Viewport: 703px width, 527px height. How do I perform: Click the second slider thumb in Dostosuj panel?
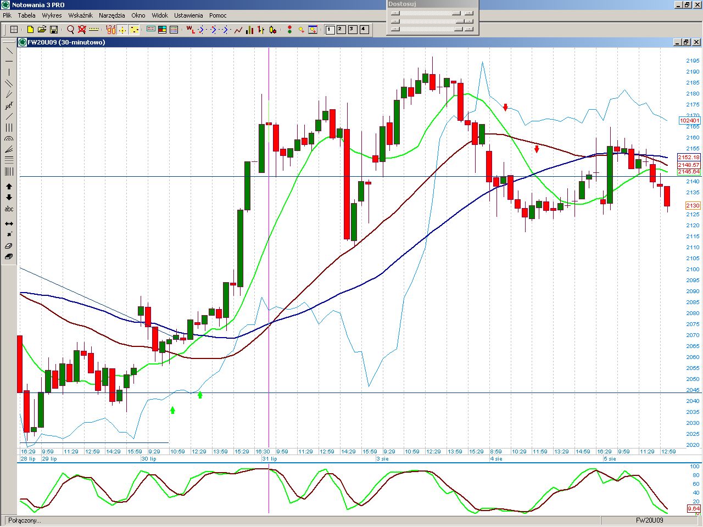click(460, 21)
